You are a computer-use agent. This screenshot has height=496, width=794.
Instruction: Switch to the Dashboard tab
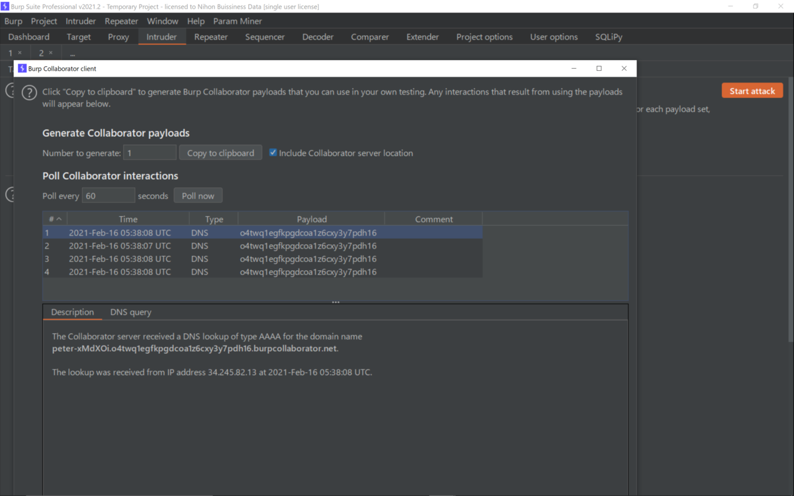(29, 37)
